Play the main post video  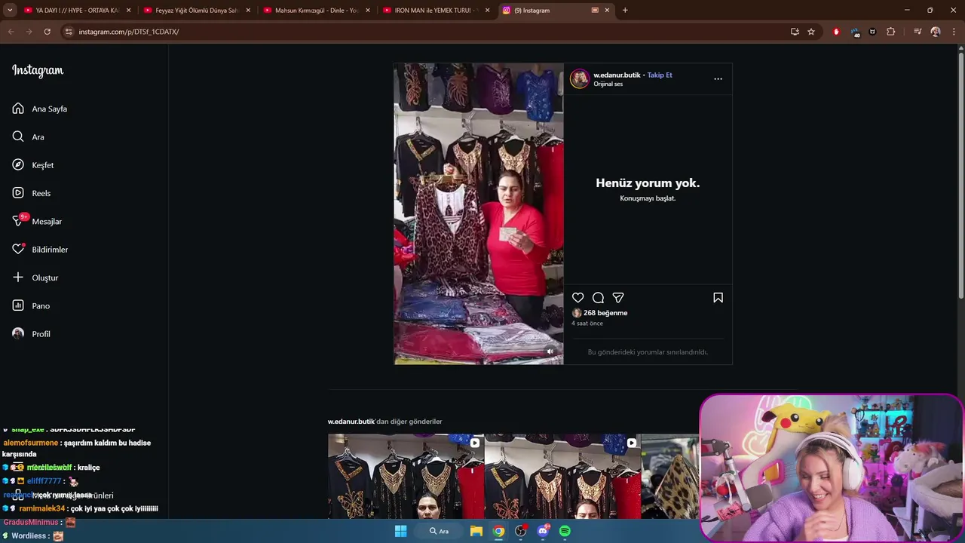click(x=479, y=214)
